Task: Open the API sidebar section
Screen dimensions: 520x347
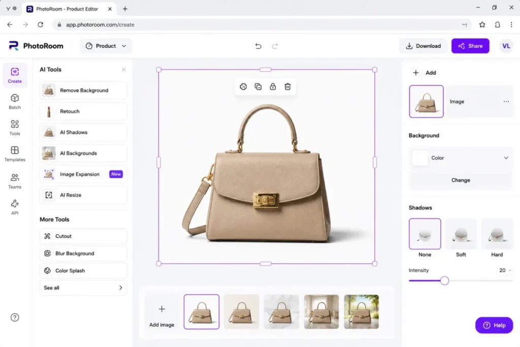Action: 15,207
